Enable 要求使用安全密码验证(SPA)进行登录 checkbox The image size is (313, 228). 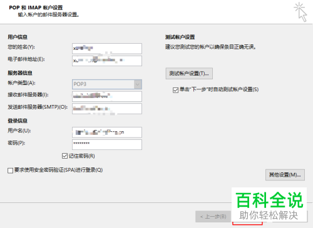(10, 171)
